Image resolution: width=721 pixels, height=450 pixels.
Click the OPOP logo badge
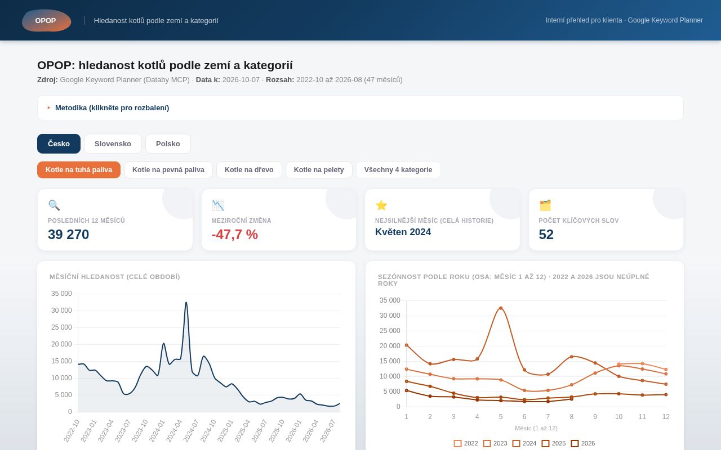tap(46, 20)
